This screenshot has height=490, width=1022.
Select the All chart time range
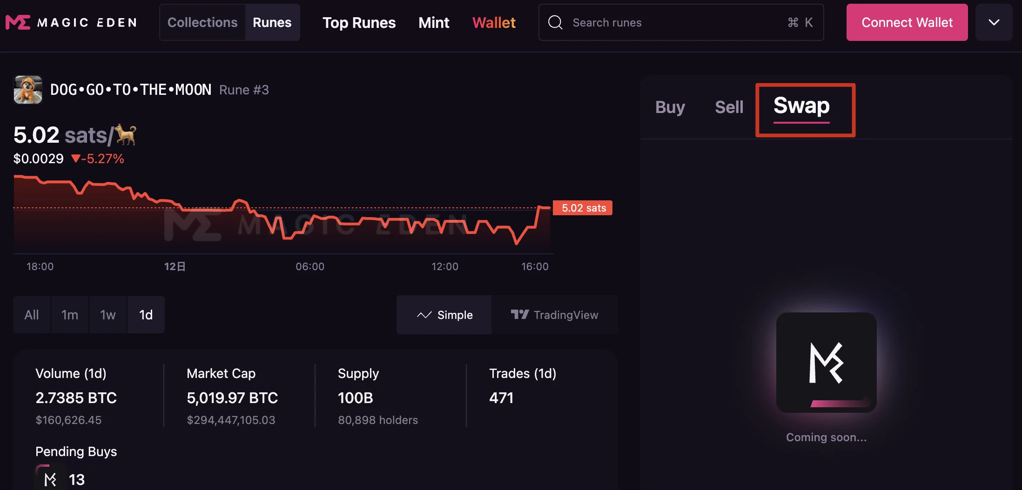tap(32, 315)
